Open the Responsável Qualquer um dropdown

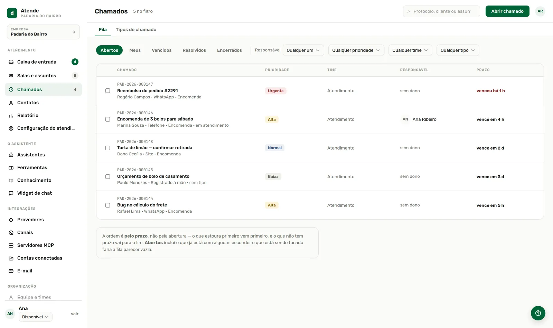303,50
